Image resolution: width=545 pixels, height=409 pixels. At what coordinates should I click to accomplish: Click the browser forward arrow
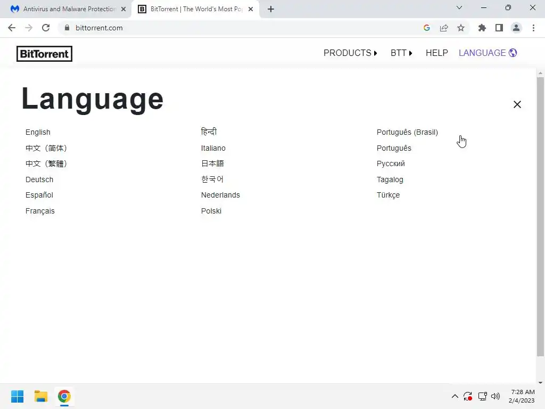[x=29, y=28]
